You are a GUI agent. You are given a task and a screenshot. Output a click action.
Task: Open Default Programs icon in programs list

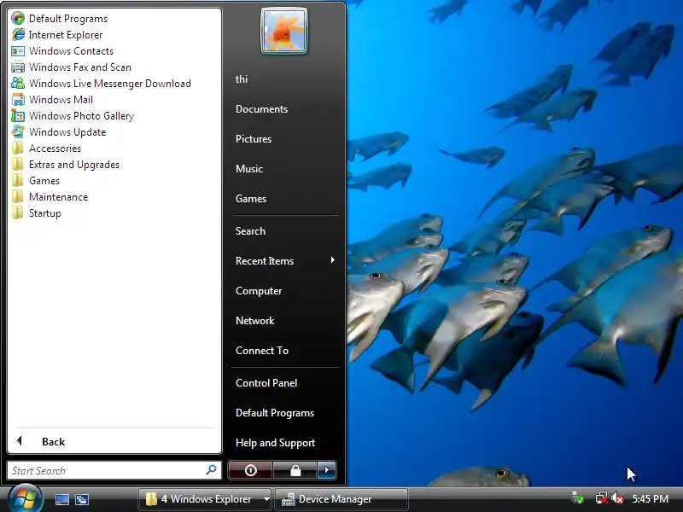pyautogui.click(x=18, y=18)
